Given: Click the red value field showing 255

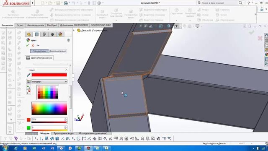Looking at the screenshot, I should pos(48,119).
